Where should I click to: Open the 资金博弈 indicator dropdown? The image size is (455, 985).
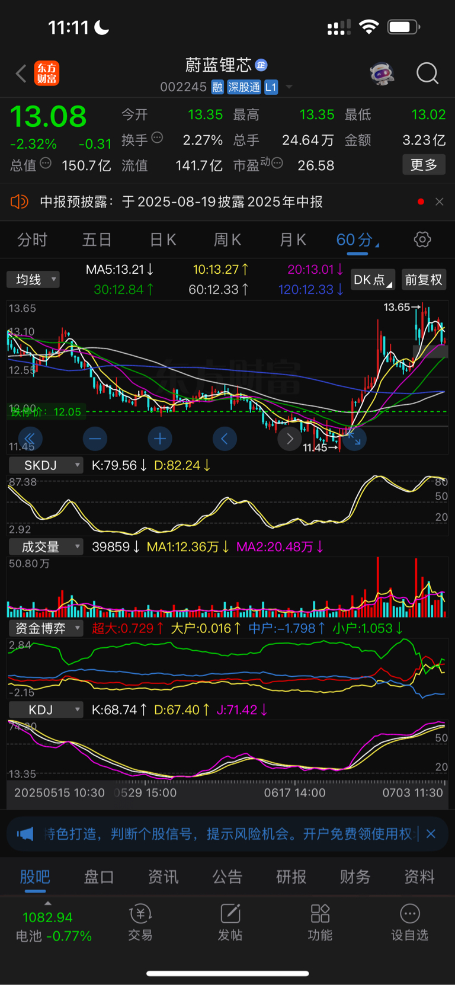tap(46, 628)
